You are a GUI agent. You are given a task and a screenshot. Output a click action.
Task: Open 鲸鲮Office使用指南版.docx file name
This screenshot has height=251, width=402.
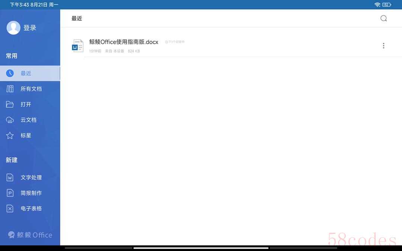click(124, 42)
